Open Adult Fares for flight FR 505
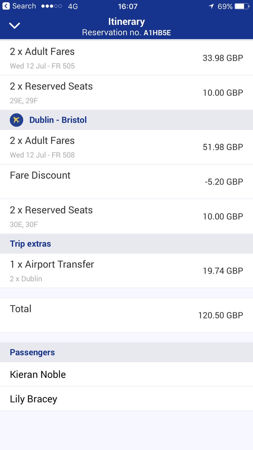This screenshot has height=450, width=253. (126, 58)
